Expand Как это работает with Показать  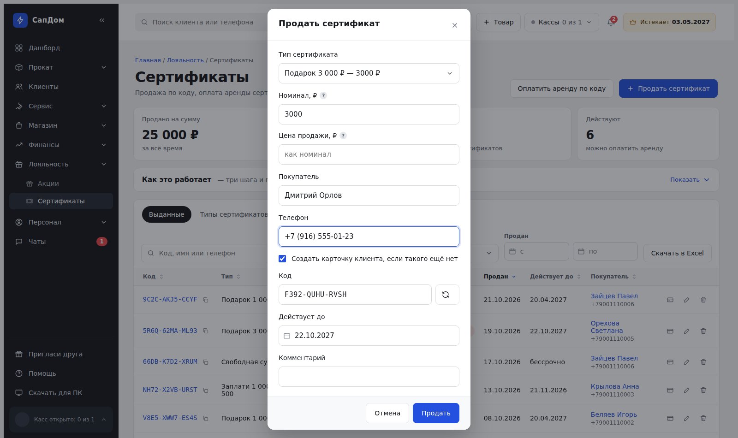(x=690, y=180)
